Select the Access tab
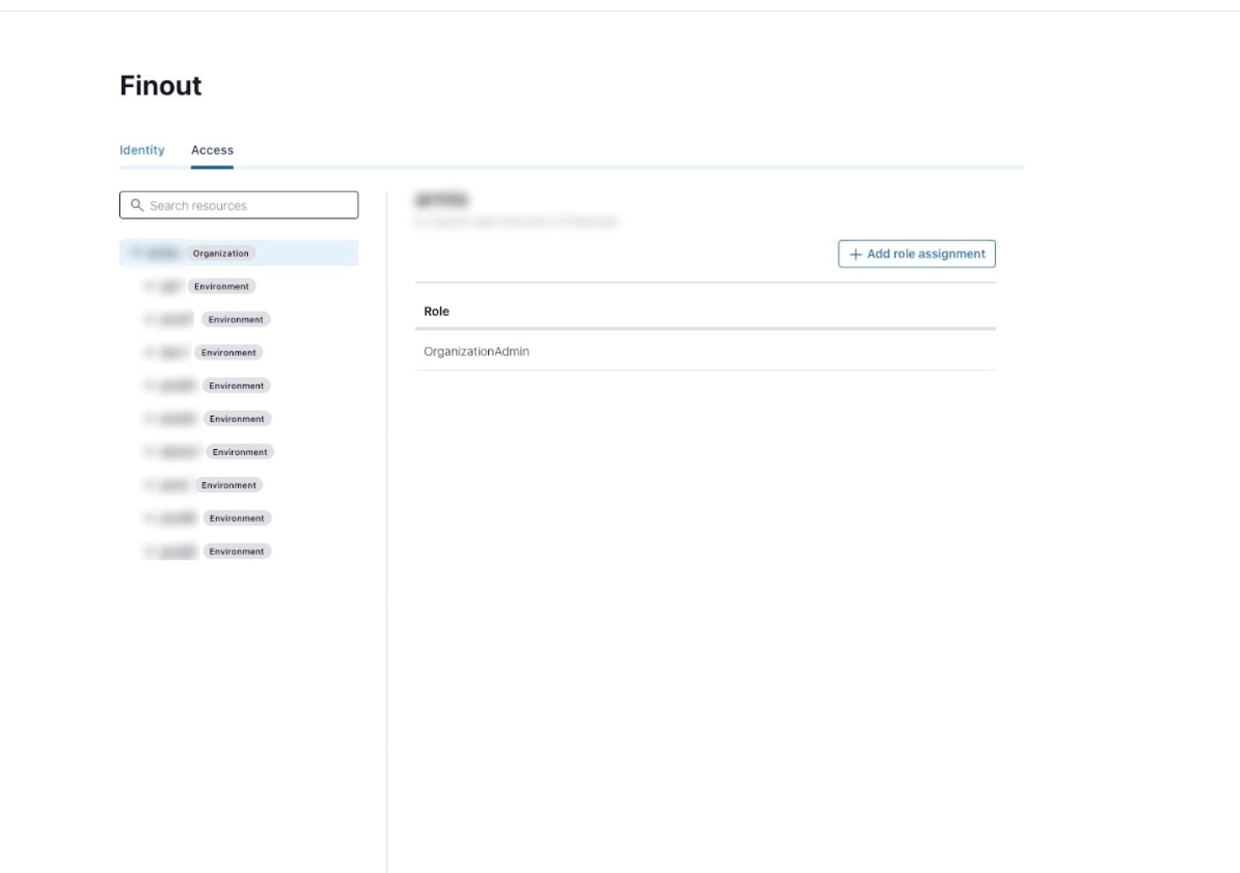 (x=212, y=150)
